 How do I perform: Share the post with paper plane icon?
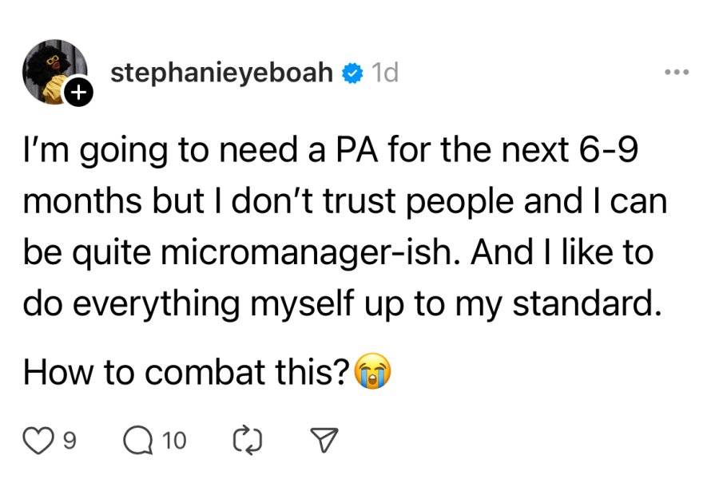pos(324,441)
